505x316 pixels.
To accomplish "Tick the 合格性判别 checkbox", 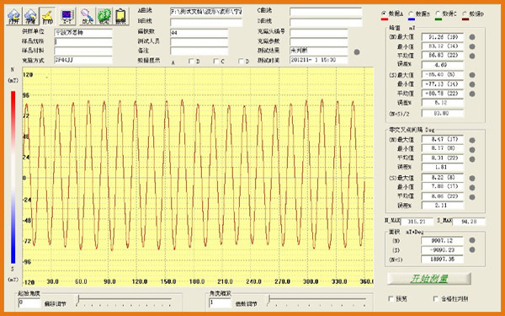I will [x=436, y=299].
